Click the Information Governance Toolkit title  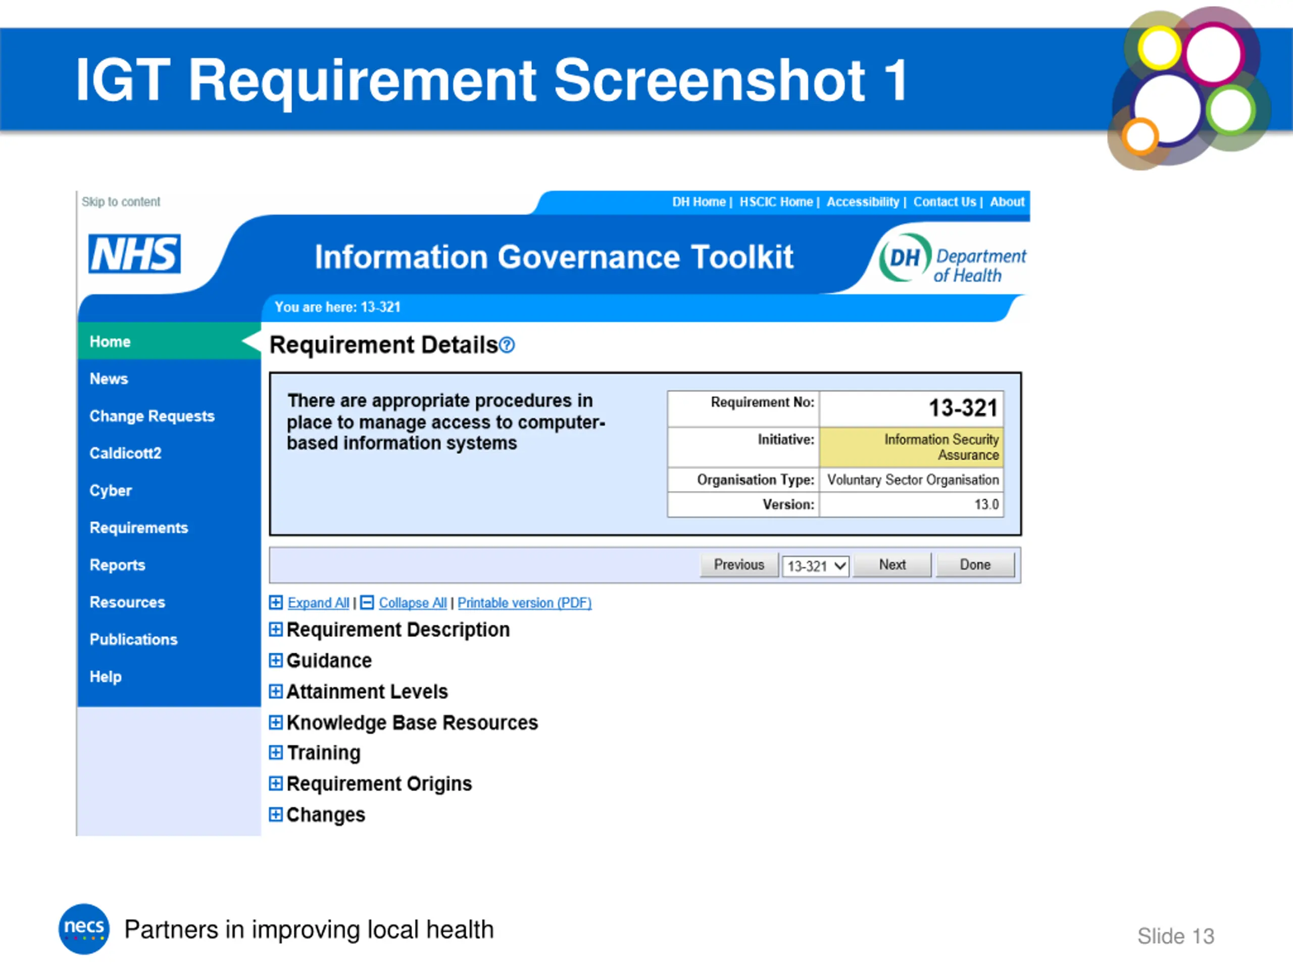pyautogui.click(x=554, y=257)
